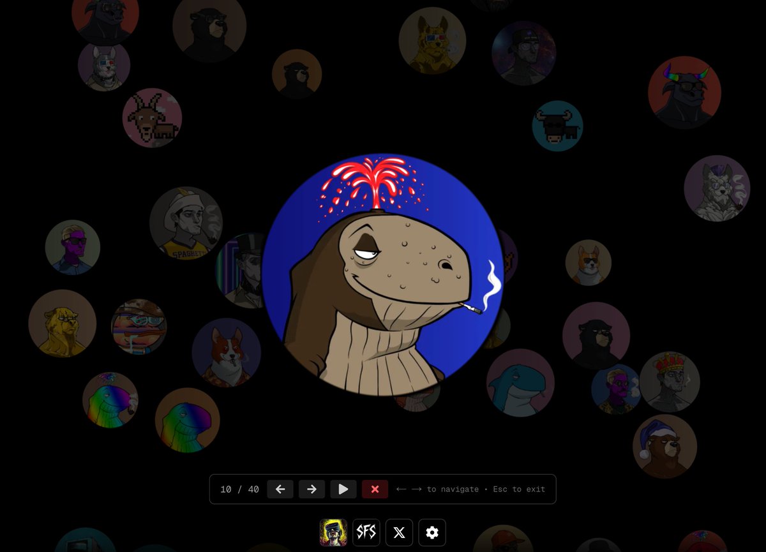Select the white wolf smoking pipe avatar
This screenshot has height=552, width=766.
coord(717,188)
